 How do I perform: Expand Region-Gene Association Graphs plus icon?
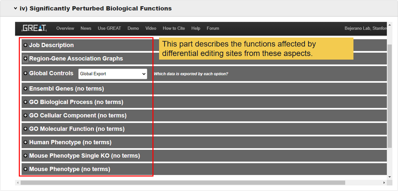(25, 59)
